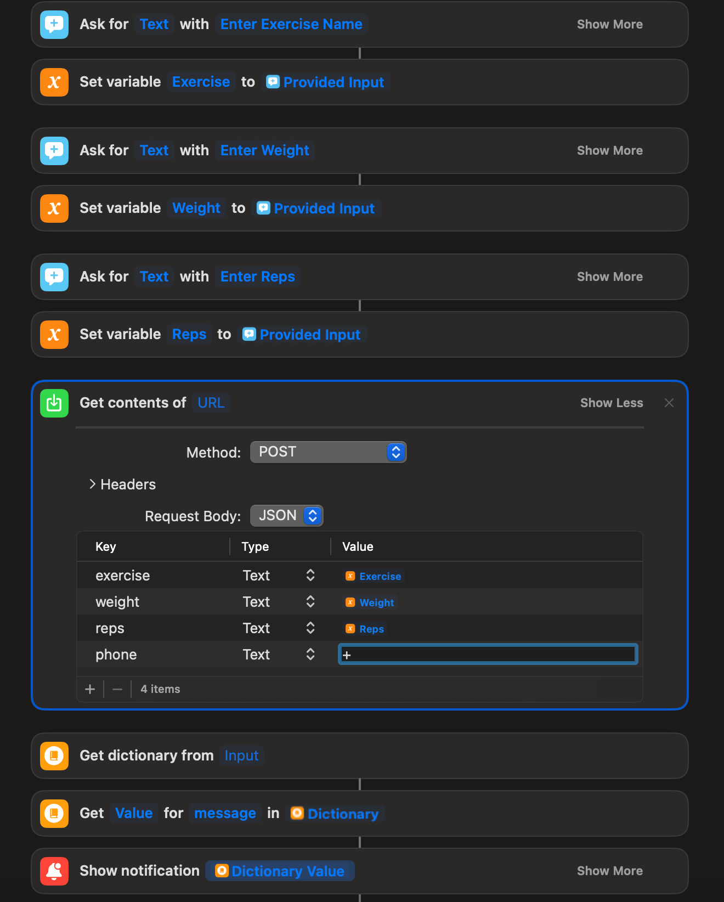This screenshot has height=902, width=724.
Task: Remove the Get contents of URL action
Action: click(x=669, y=403)
